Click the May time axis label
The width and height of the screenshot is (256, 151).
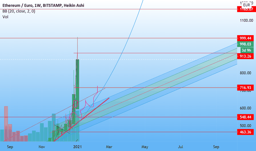(x=145, y=147)
